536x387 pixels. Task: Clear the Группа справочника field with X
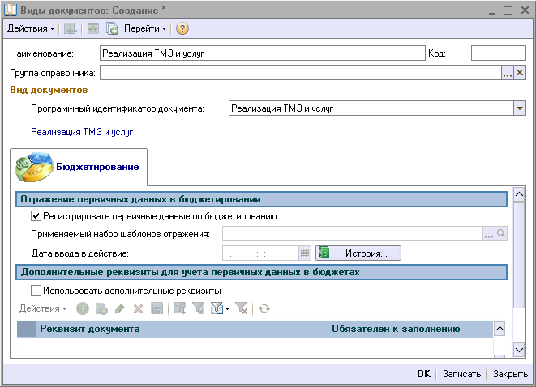tap(520, 73)
